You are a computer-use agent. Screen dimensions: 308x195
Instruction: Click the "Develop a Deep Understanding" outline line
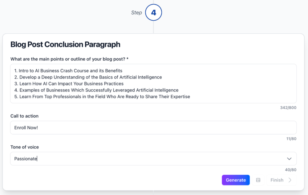click(88, 77)
